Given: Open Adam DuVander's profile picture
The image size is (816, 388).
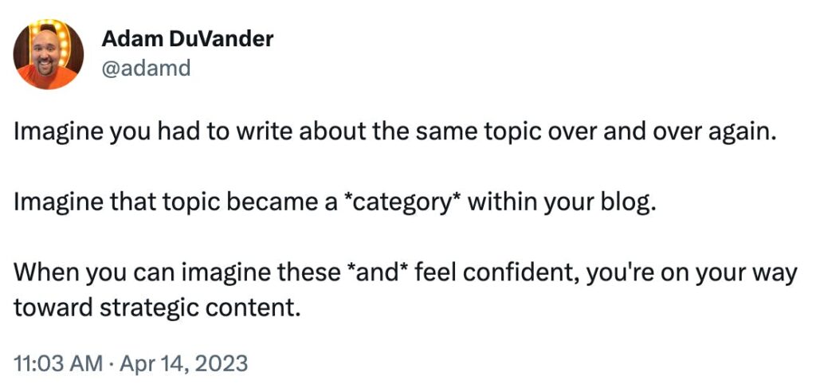Looking at the screenshot, I should pyautogui.click(x=49, y=54).
